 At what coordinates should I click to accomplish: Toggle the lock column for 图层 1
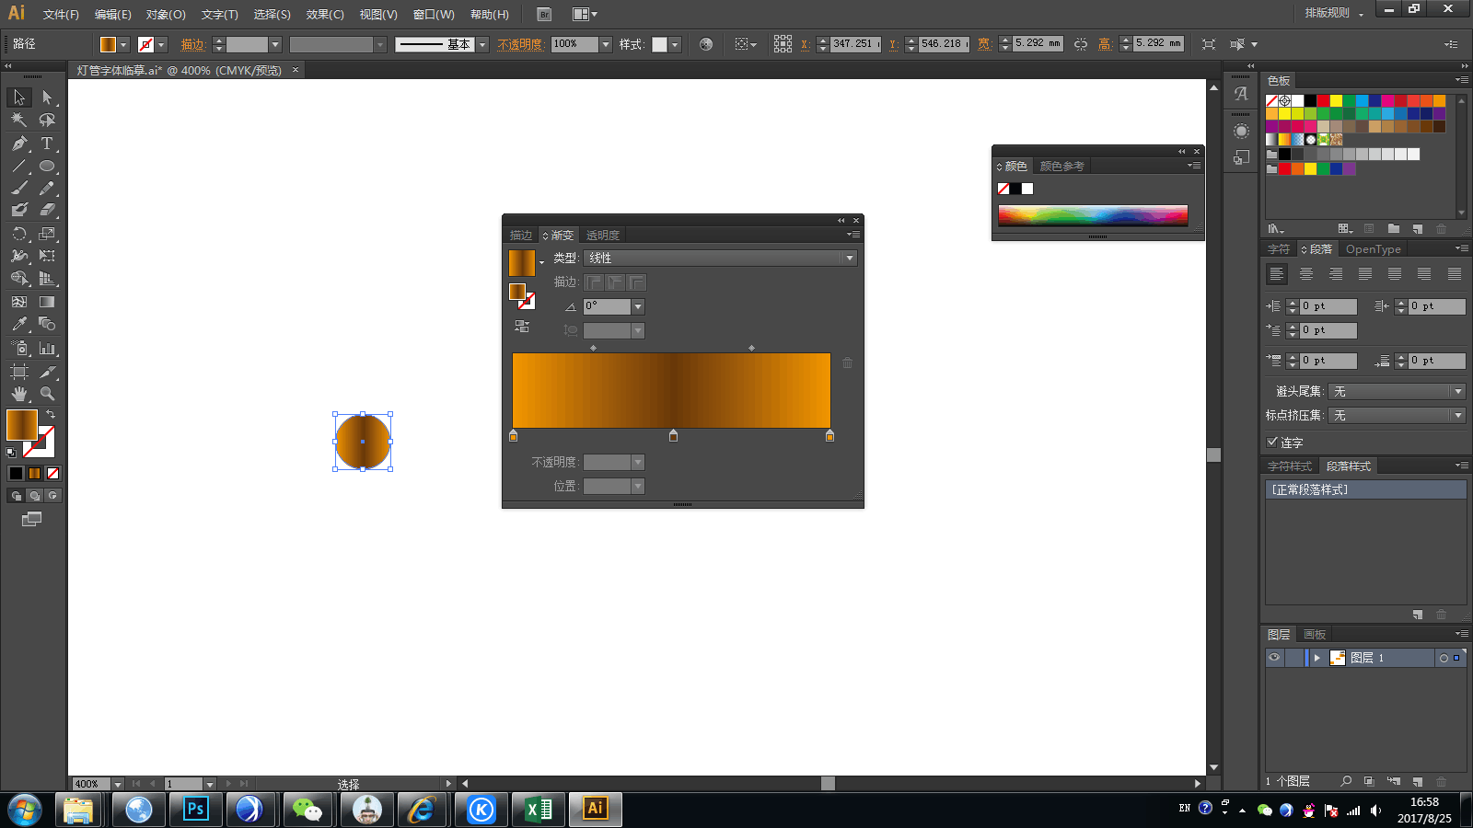(x=1293, y=658)
